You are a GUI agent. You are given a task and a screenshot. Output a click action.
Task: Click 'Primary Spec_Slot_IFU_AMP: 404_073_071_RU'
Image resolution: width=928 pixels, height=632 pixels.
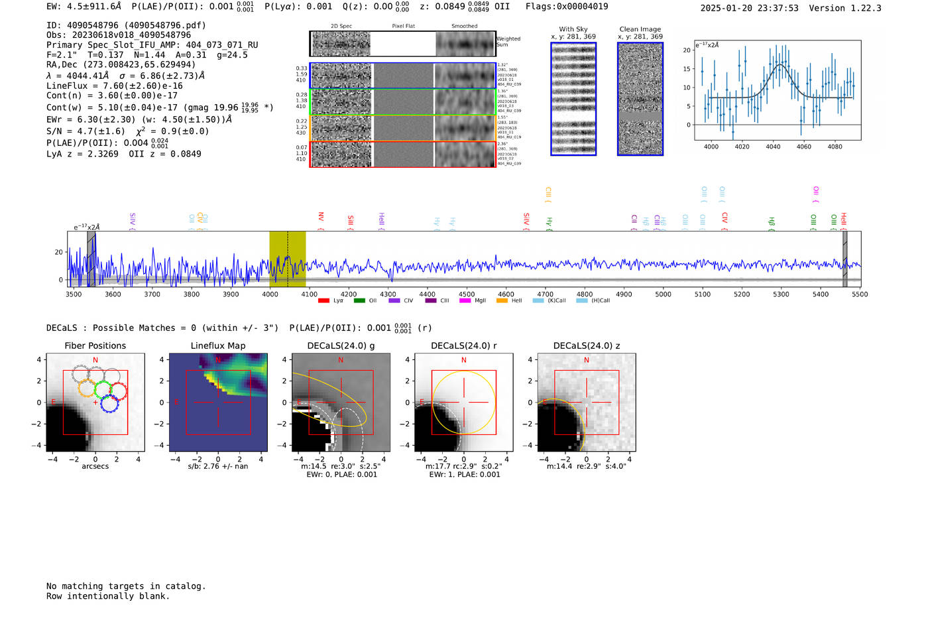coord(152,45)
